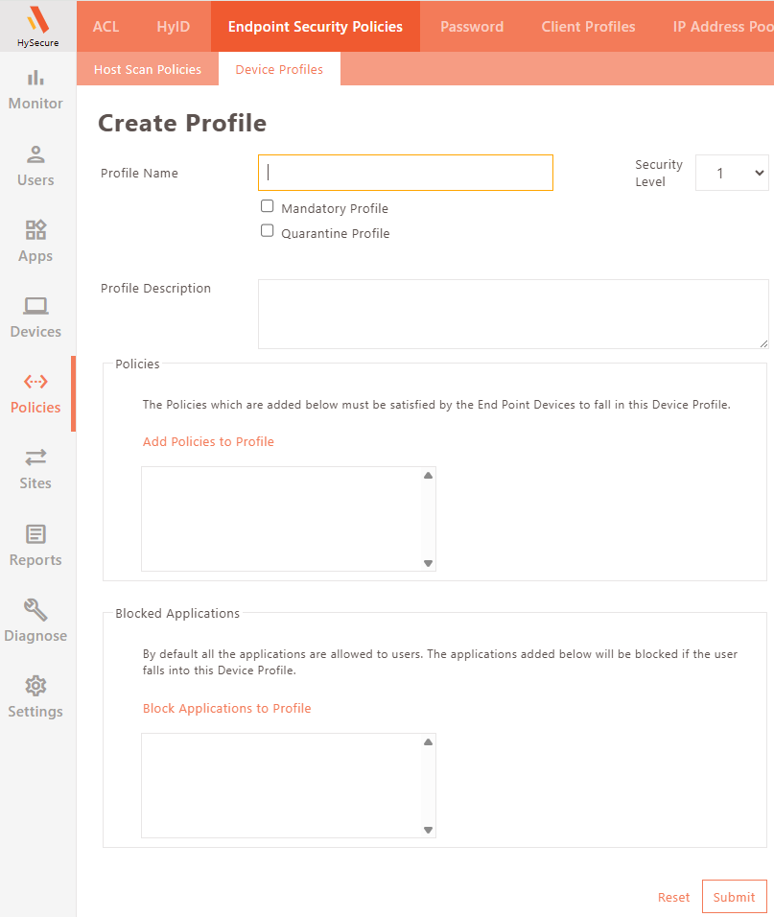Screen dimensions: 774x917
Task: Open the Client Profiles tab
Action: point(588,26)
